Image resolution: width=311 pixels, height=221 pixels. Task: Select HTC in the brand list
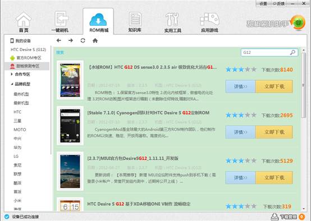click(17, 112)
